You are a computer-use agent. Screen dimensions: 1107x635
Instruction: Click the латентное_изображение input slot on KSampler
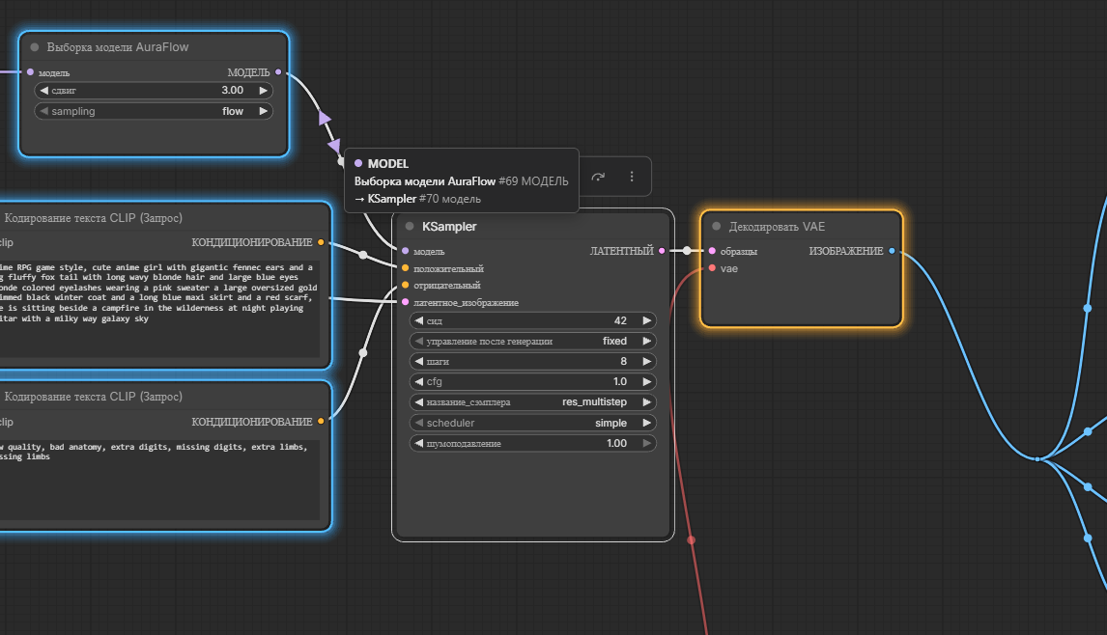pyautogui.click(x=406, y=302)
